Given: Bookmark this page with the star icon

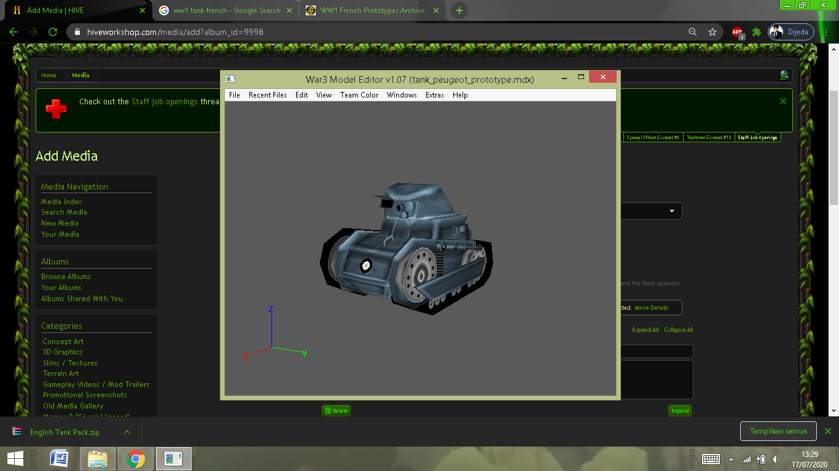Looking at the screenshot, I should pyautogui.click(x=712, y=32).
